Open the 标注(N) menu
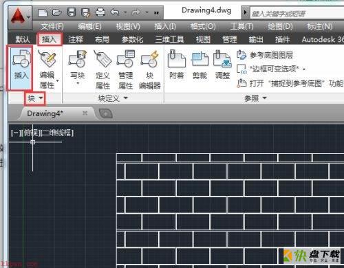Image resolution: width=344 pixels, height=268 pixels. click(x=320, y=27)
